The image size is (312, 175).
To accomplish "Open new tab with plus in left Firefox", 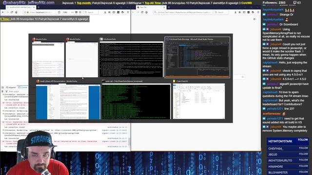I will tap(39, 7).
